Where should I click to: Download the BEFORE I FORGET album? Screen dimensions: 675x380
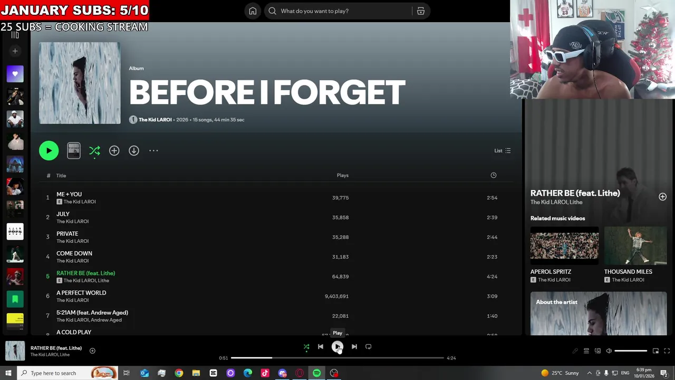click(x=134, y=150)
